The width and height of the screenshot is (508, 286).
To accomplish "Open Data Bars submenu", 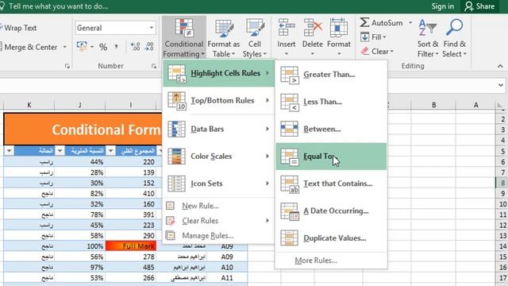I will click(x=219, y=129).
